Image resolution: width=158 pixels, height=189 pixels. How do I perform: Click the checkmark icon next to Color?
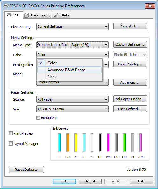point(41,63)
